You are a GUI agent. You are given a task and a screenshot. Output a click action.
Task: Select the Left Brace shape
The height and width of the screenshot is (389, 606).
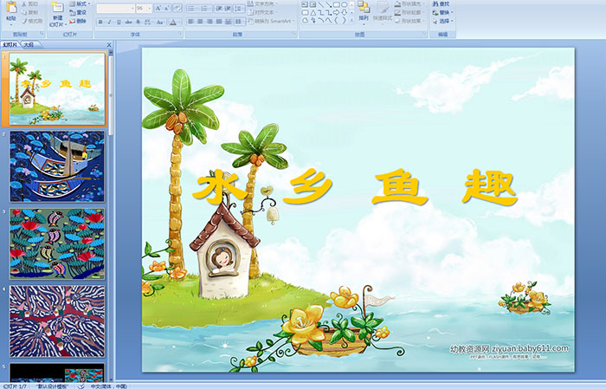point(337,20)
